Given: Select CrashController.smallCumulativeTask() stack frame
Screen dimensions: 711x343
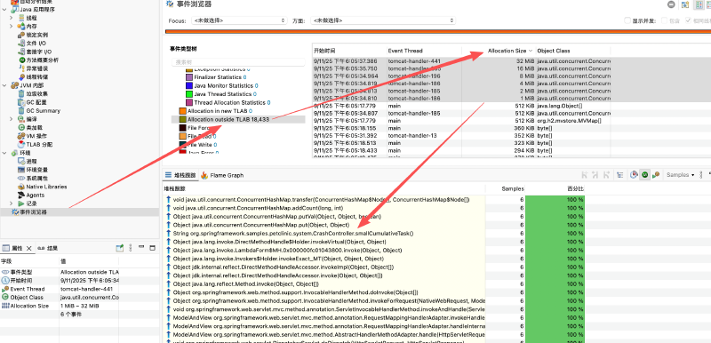Looking at the screenshot, I should (293, 234).
